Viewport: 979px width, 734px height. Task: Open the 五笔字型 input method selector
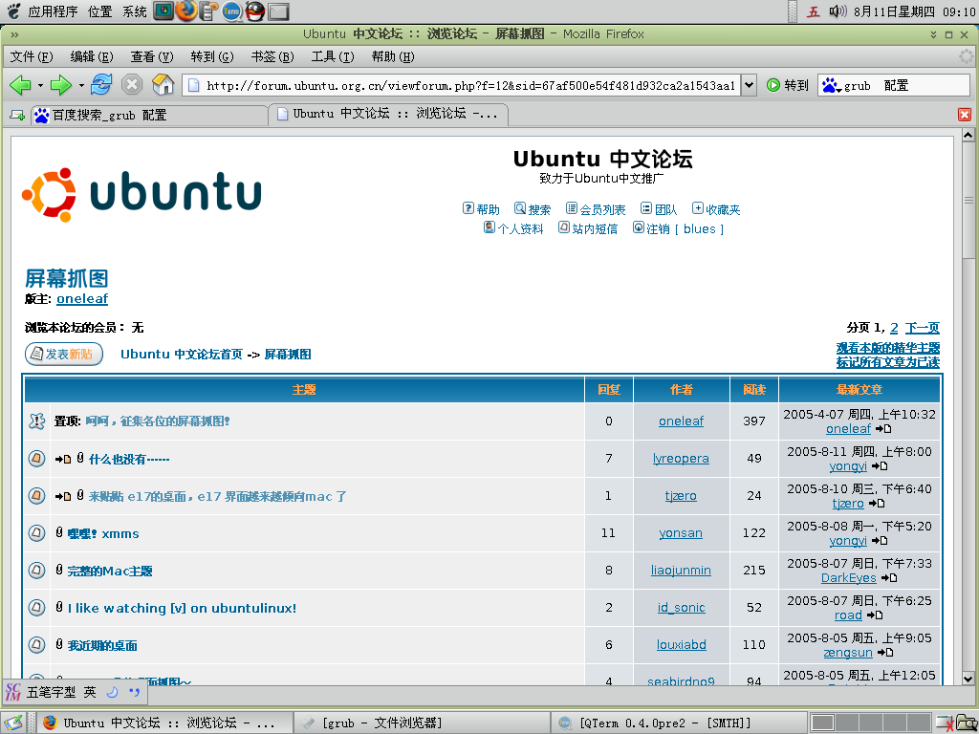[x=52, y=692]
